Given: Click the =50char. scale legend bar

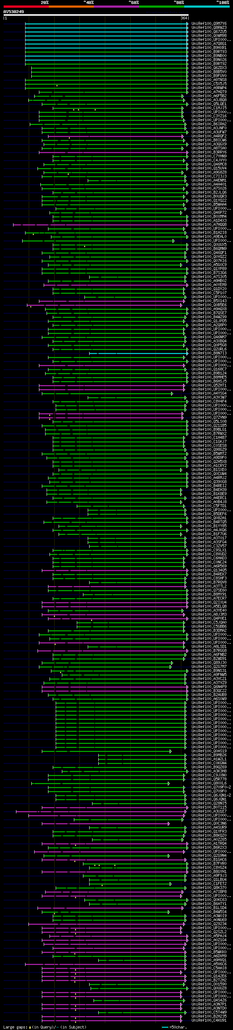Looking at the screenshot, I should [x=165, y=1027].
